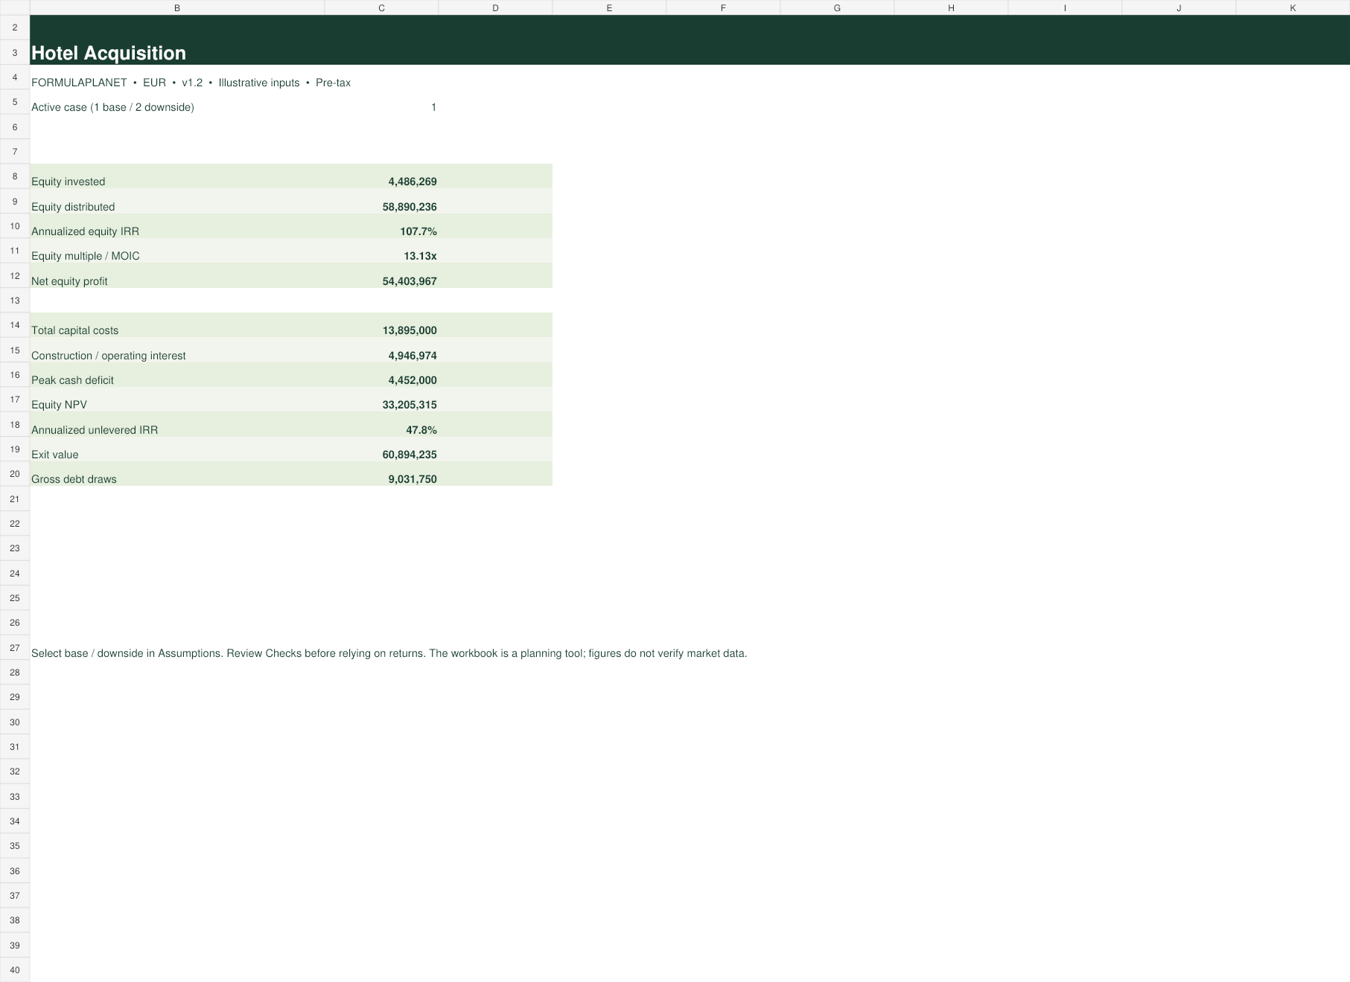Select column B header

[x=177, y=7]
